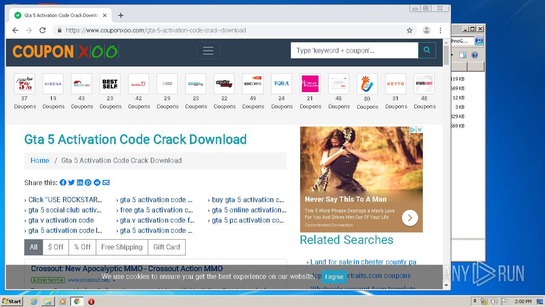Open Internet Explorer from the taskbar
Viewport: 545px width, 307px height.
point(34,301)
